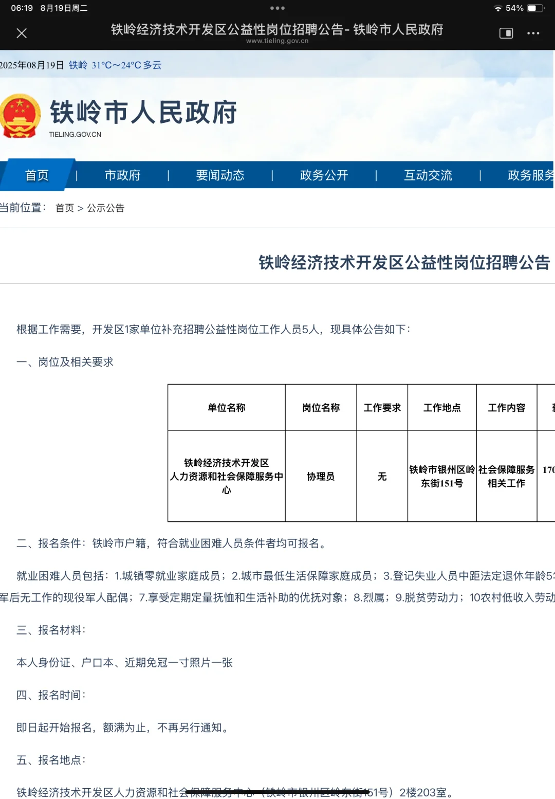Click the 本人身份证、户口本 materials line

(125, 663)
